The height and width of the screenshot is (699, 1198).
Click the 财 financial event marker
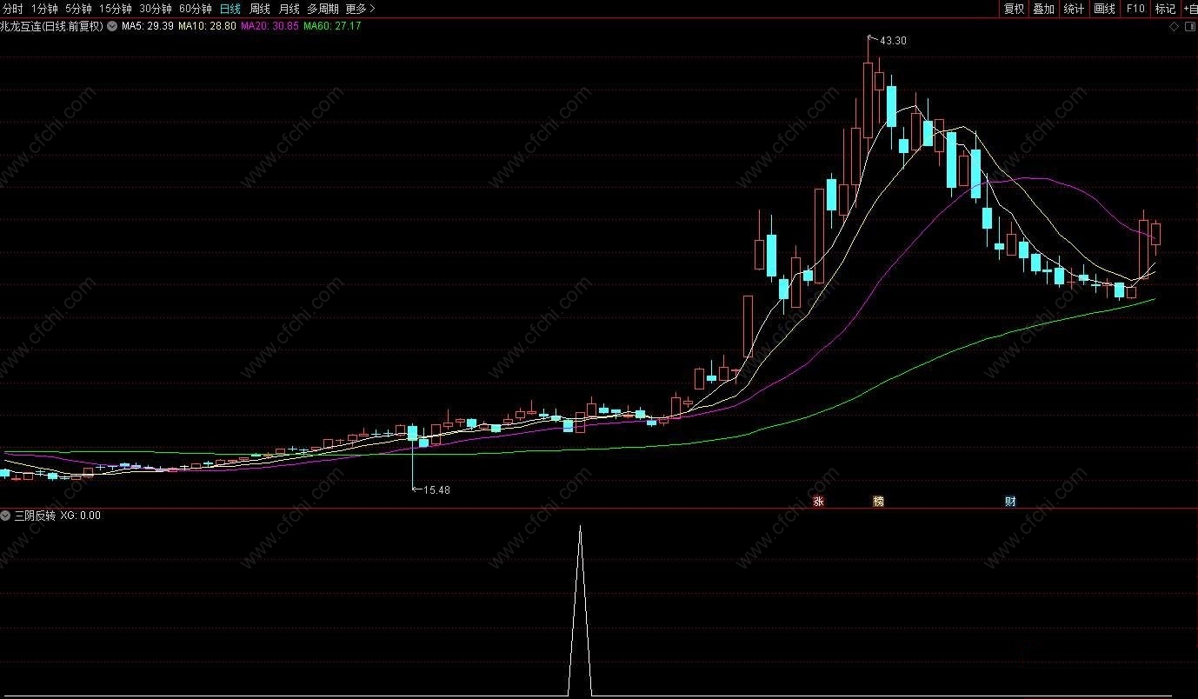click(x=1009, y=502)
